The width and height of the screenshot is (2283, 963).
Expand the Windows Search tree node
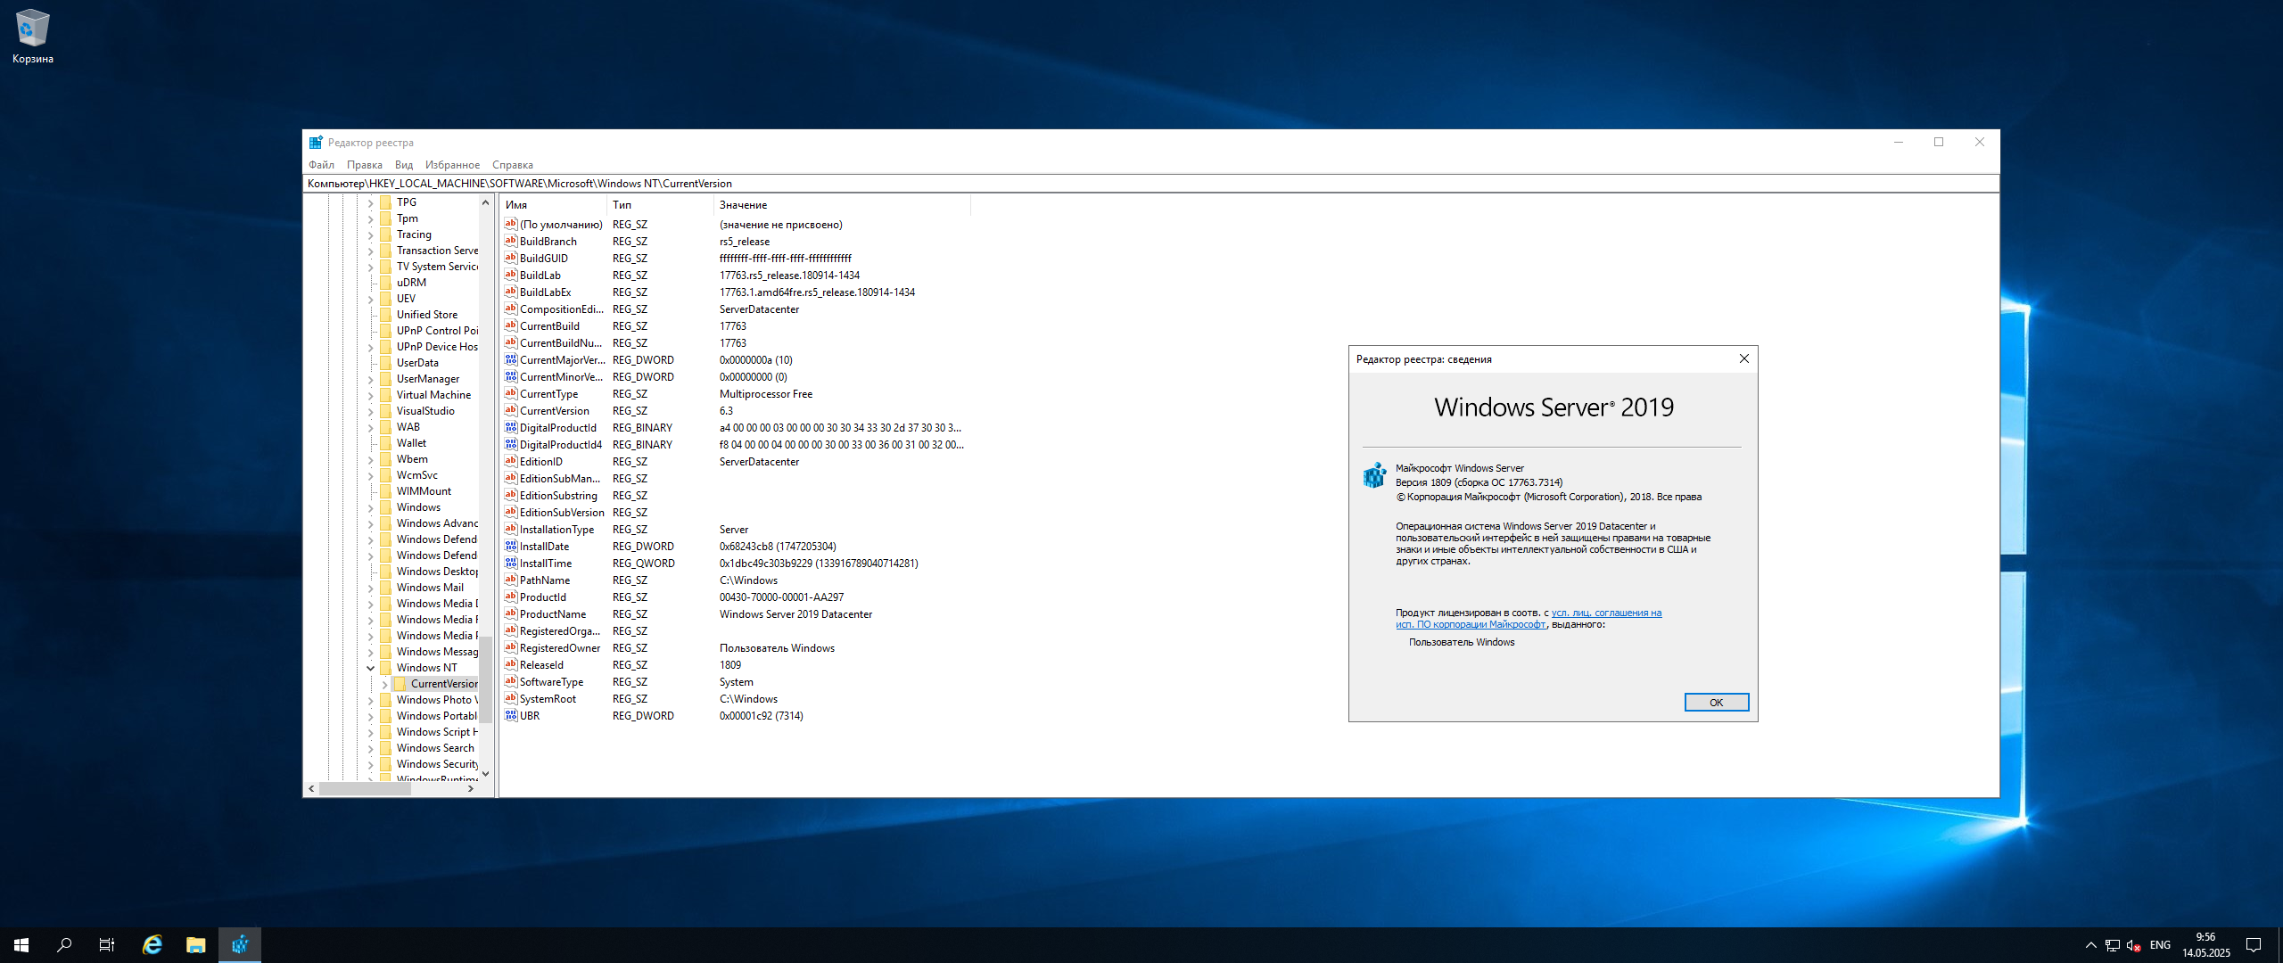coord(370,748)
